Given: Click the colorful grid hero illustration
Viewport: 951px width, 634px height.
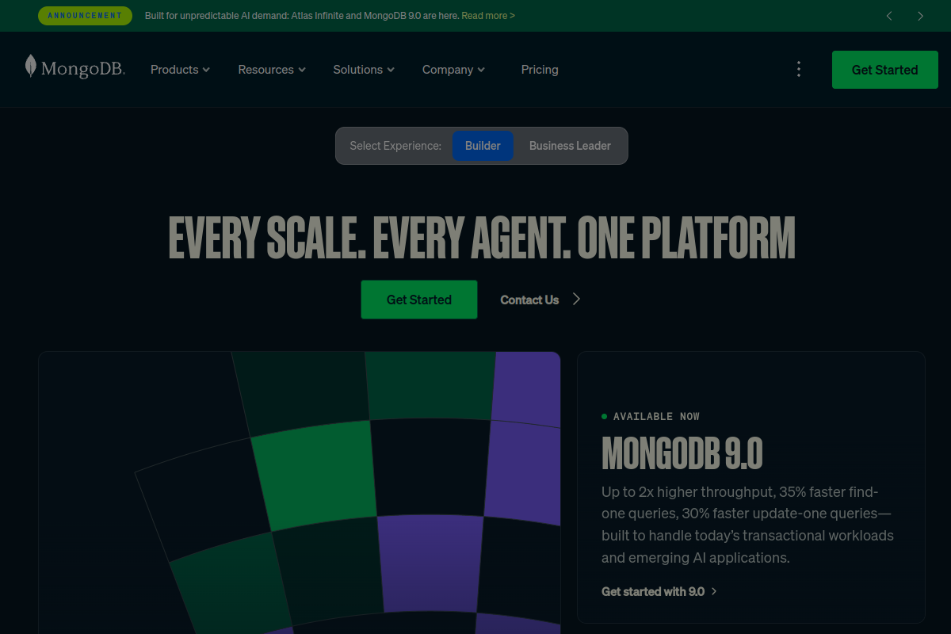Looking at the screenshot, I should click(x=300, y=493).
